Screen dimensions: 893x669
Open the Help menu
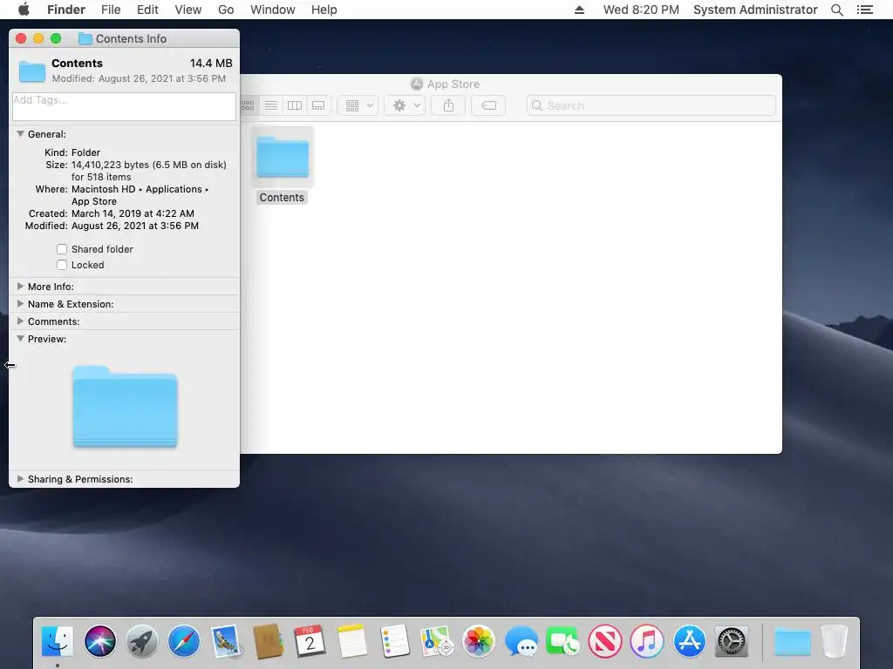click(x=324, y=10)
